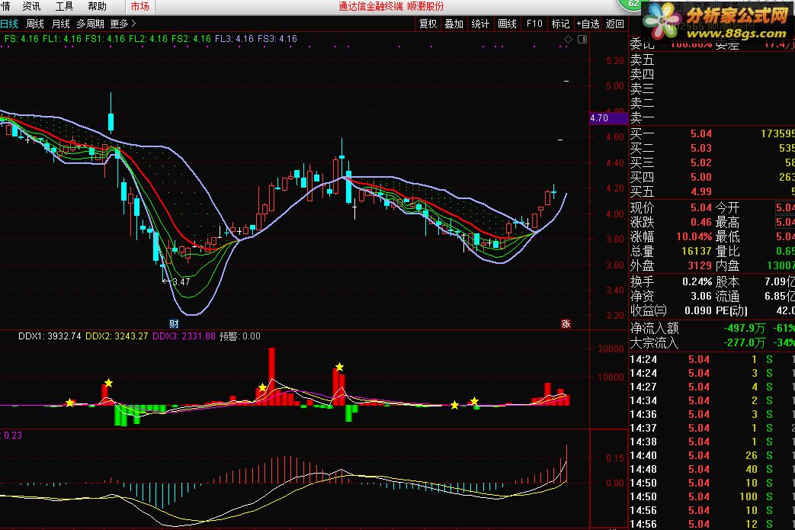
Task: Click the purple 4.70 price axis label
Action: 609,117
